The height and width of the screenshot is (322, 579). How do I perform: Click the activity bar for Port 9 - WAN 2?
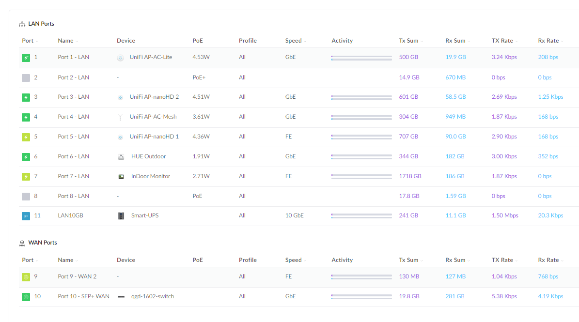pos(361,277)
